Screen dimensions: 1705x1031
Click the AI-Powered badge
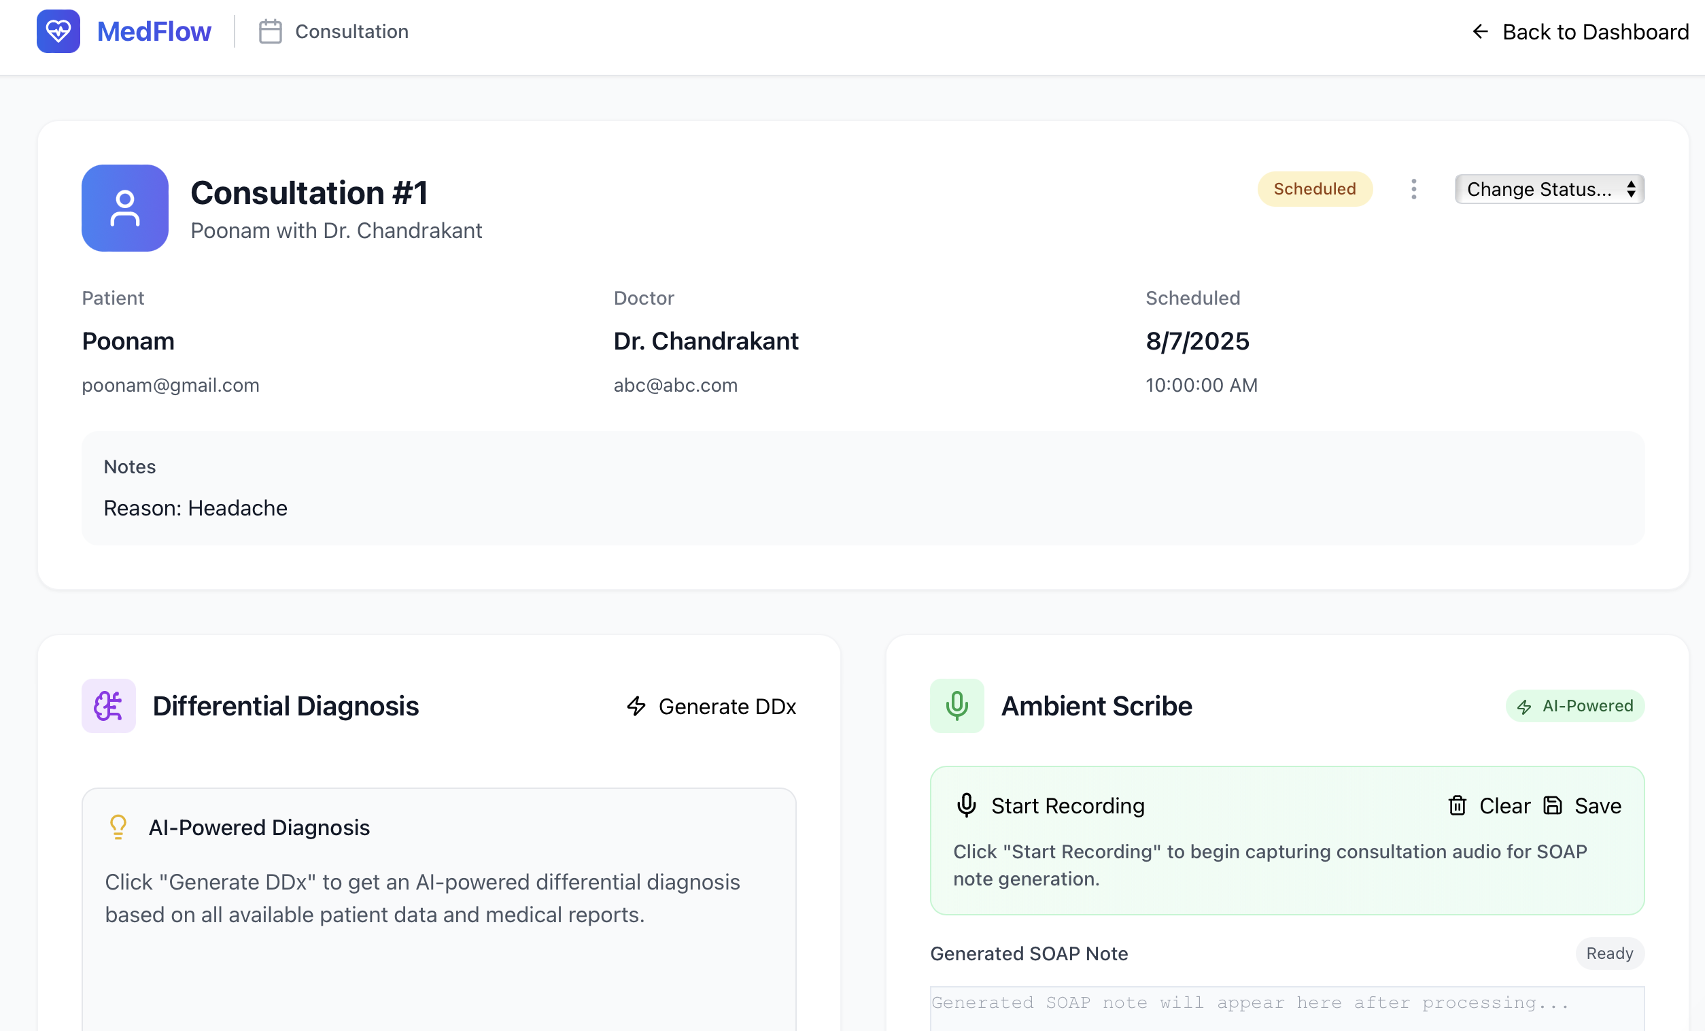[x=1574, y=705]
